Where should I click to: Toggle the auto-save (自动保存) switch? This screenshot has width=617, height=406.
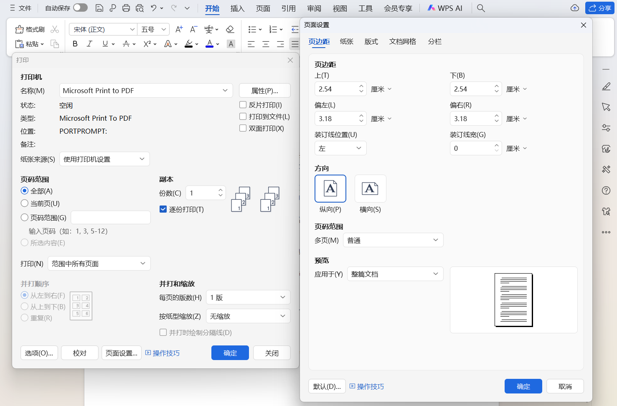click(x=80, y=8)
